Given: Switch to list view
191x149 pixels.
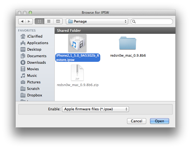Looking at the screenshot, I should click(x=49, y=21).
